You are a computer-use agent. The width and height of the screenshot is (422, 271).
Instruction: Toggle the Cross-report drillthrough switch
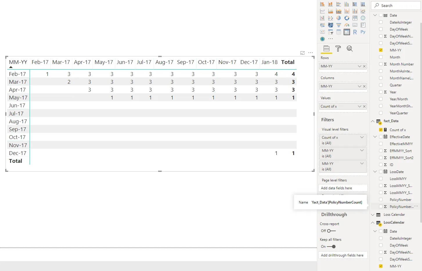[331, 231]
